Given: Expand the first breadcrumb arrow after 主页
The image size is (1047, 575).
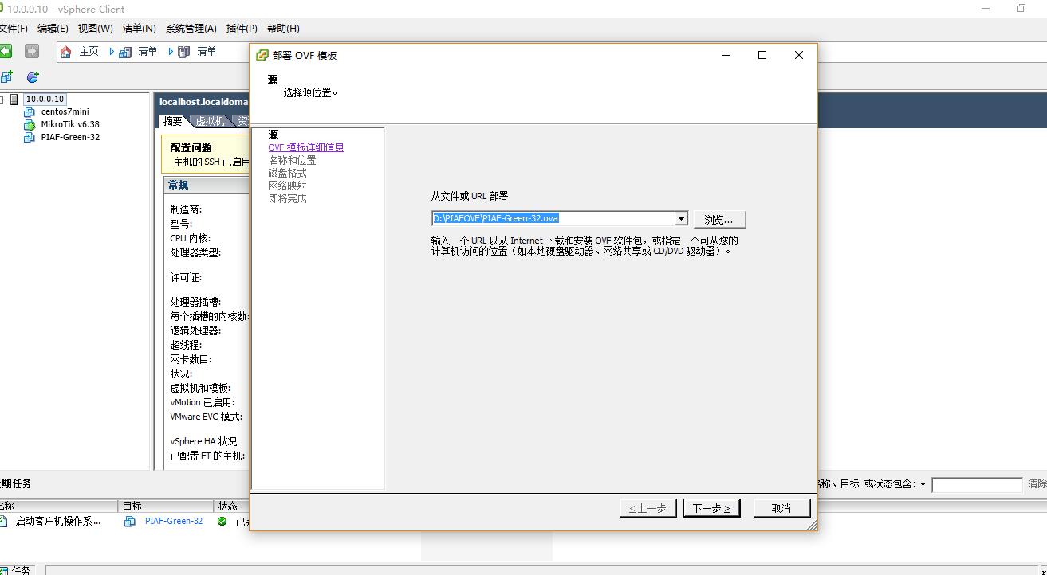Looking at the screenshot, I should [112, 52].
